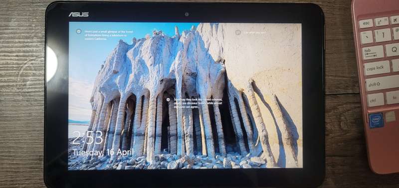Tap the hotspot icon beside the carved columns caption
The width and height of the screenshot is (399, 188).
tap(168, 100)
